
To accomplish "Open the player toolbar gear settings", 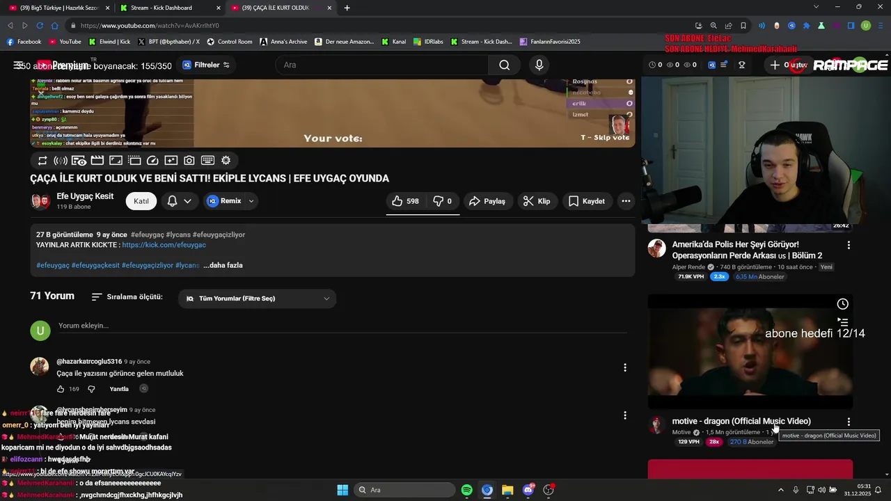I will coord(226,160).
